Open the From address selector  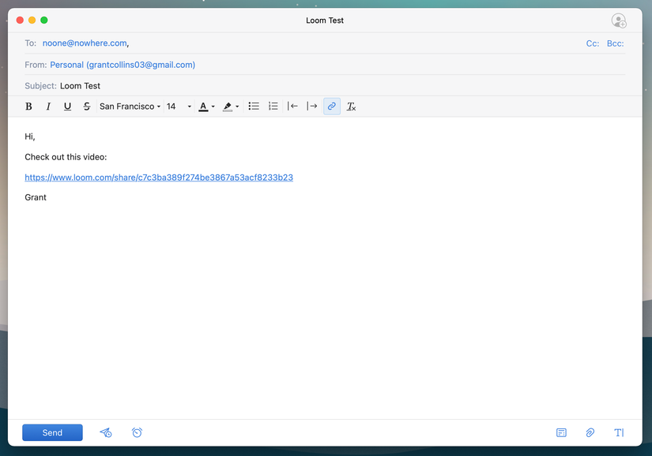click(x=122, y=64)
